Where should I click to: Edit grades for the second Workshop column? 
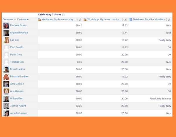click(x=126, y=20)
